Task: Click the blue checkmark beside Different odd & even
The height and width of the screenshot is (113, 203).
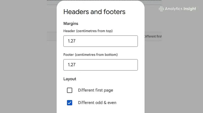Action: tap(70, 103)
